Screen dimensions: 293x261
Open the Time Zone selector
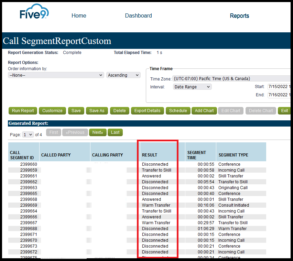(231, 79)
